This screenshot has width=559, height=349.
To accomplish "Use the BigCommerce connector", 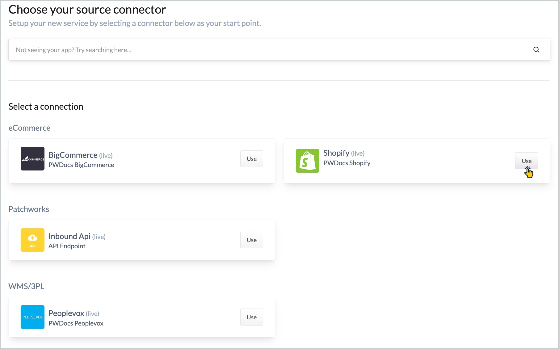I will click(251, 159).
